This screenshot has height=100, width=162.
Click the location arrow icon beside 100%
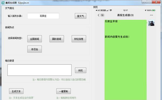146,10
